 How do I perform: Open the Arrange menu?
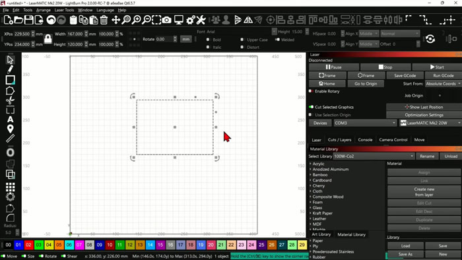pyautogui.click(x=44, y=10)
